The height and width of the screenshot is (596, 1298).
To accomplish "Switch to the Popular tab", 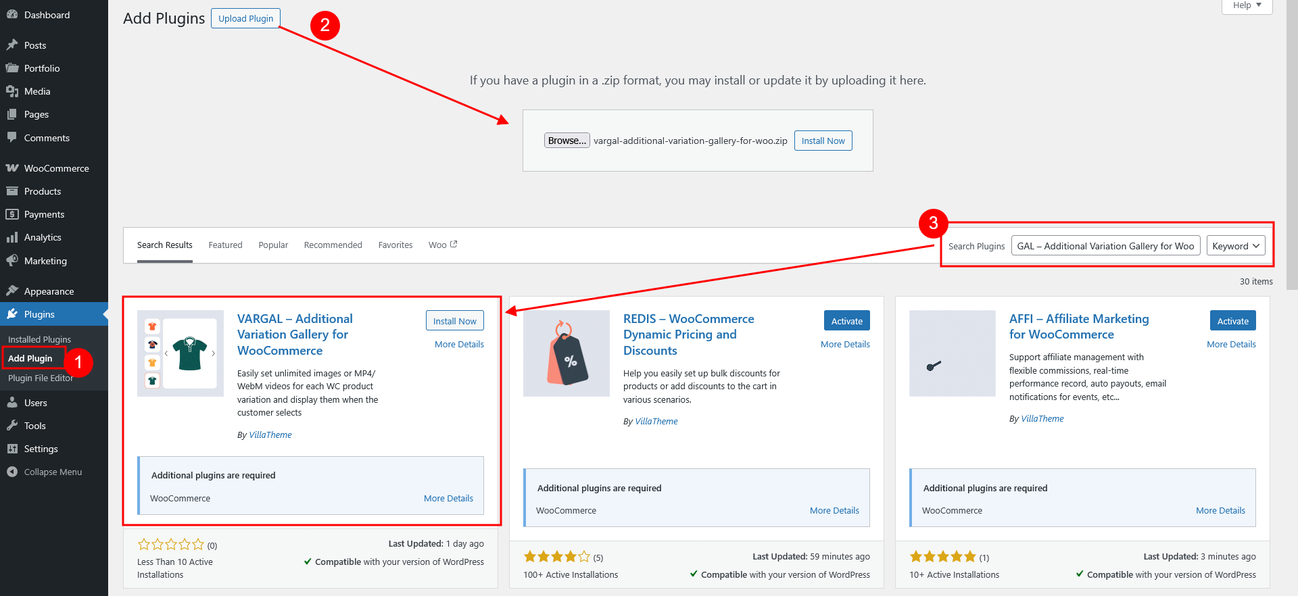I will click(x=273, y=245).
